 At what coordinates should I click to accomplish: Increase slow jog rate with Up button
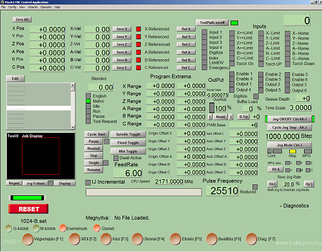308,184
